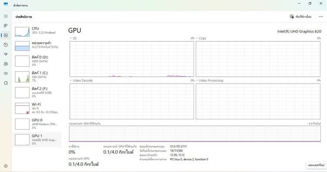
Task: Restore down the Task Manager window
Action: [310, 3]
